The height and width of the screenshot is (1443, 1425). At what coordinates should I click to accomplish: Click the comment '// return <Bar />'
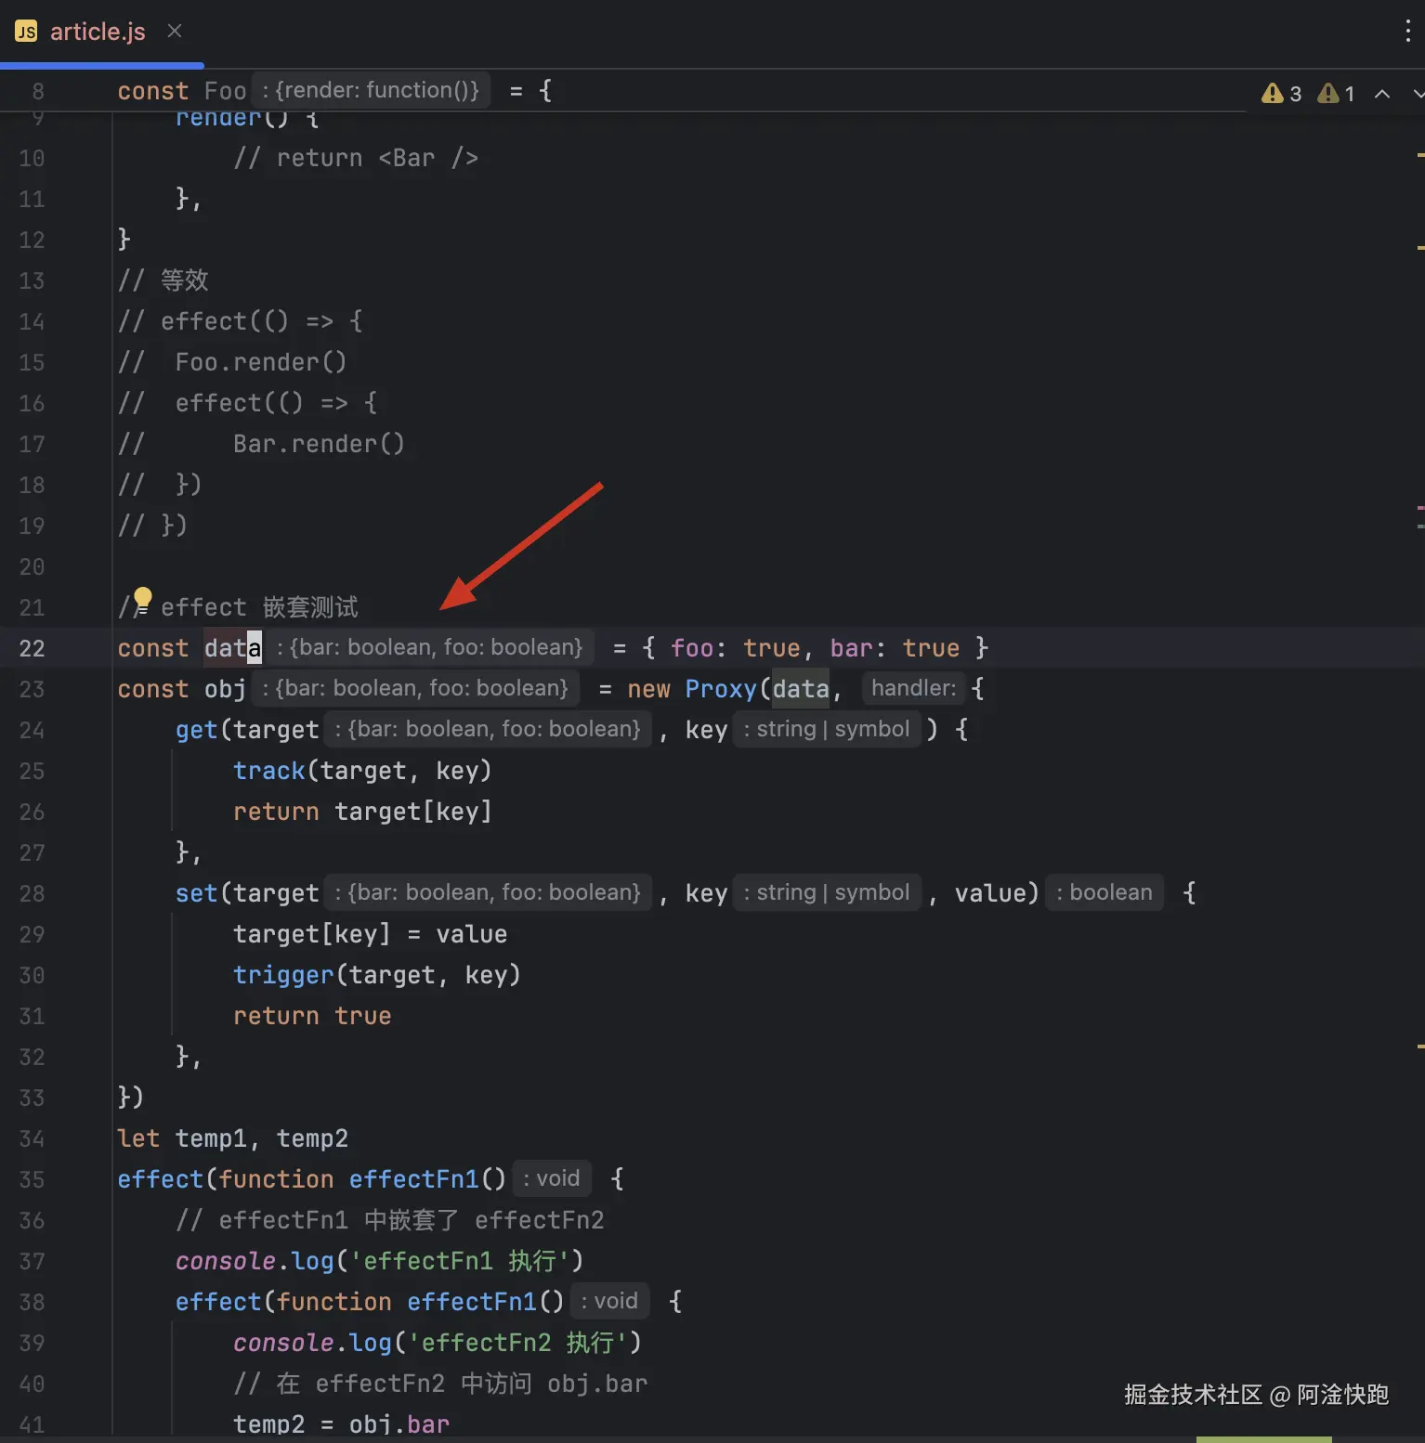(x=356, y=158)
